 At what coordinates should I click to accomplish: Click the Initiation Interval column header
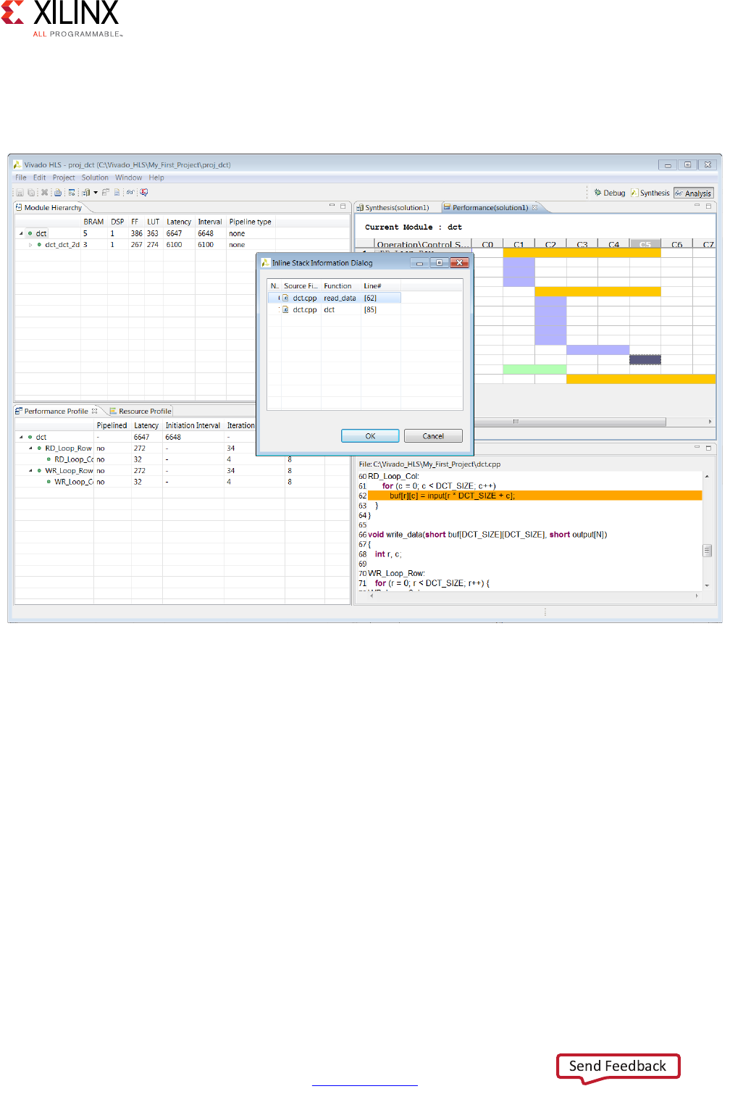coord(193,425)
